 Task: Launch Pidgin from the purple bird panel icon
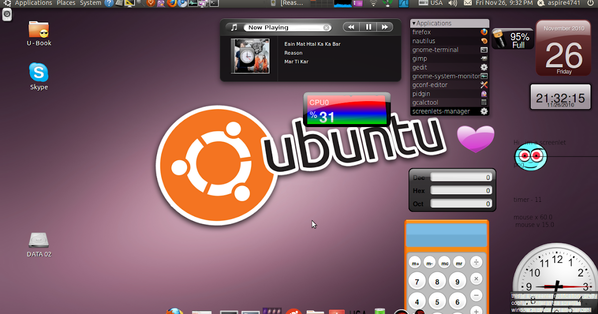(x=161, y=3)
